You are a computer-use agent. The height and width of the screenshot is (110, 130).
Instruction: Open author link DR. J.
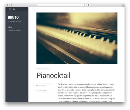48,69
